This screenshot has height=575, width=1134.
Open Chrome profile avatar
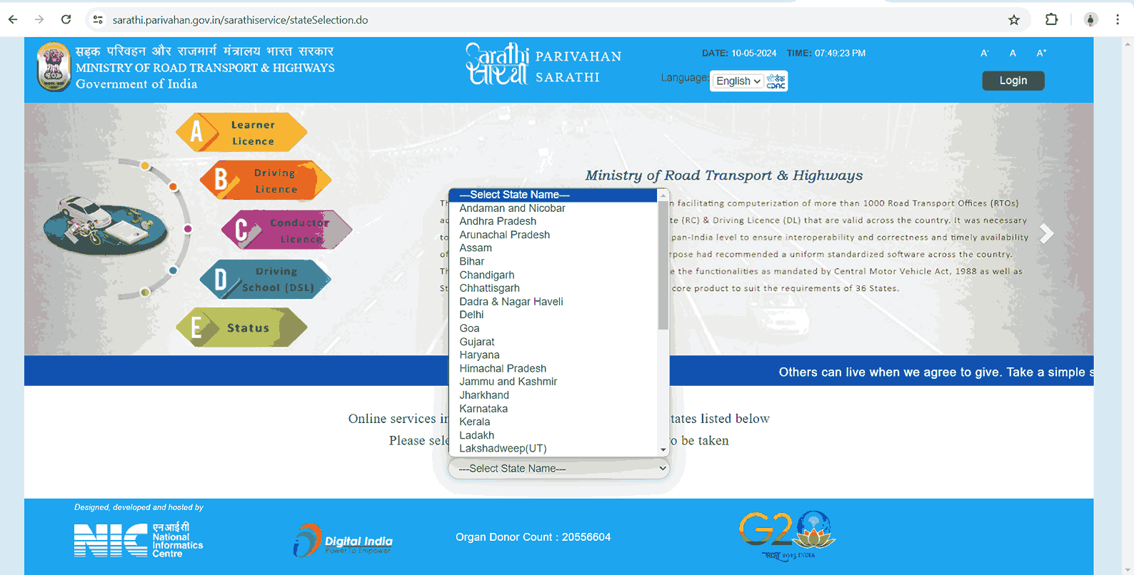pyautogui.click(x=1090, y=20)
